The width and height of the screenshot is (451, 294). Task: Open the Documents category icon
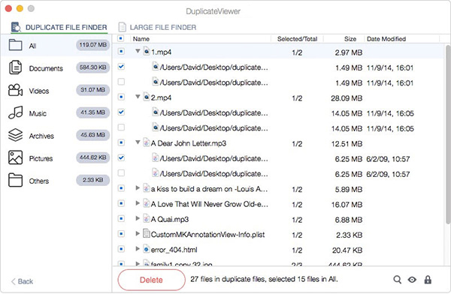click(15, 67)
